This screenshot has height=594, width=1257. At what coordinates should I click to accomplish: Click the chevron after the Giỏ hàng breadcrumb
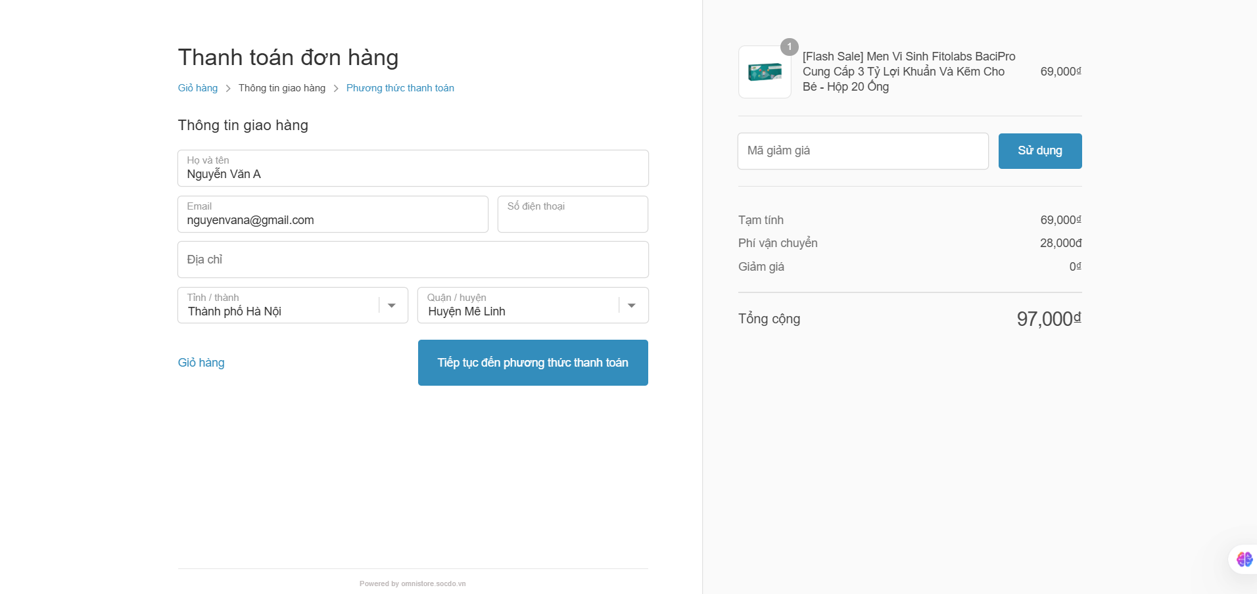[x=228, y=89]
